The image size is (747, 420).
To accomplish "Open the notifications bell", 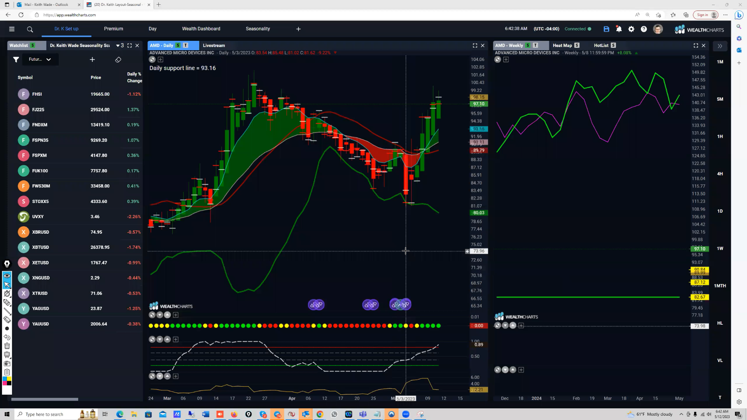I will point(619,29).
